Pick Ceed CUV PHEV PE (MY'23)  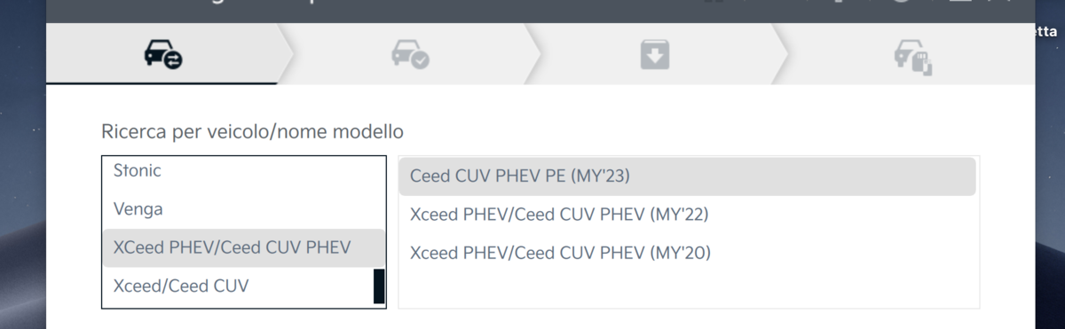(687, 176)
